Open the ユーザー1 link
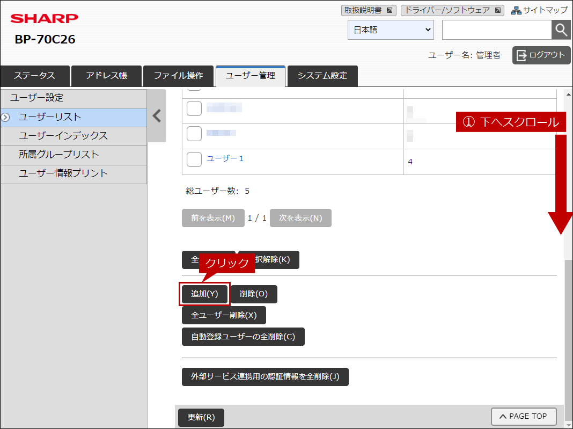Screen dimensions: 573x429 (x=225, y=158)
